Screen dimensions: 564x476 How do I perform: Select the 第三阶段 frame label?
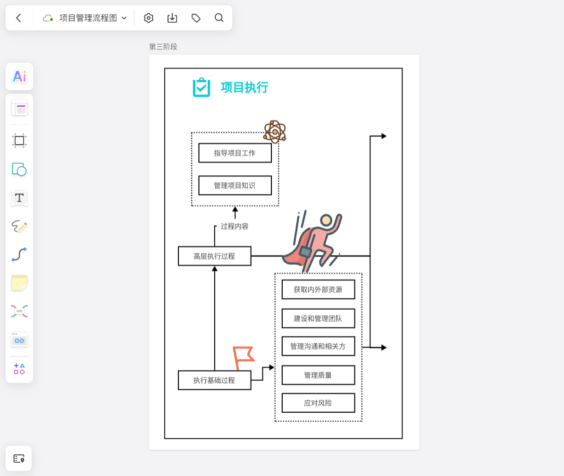(x=163, y=47)
